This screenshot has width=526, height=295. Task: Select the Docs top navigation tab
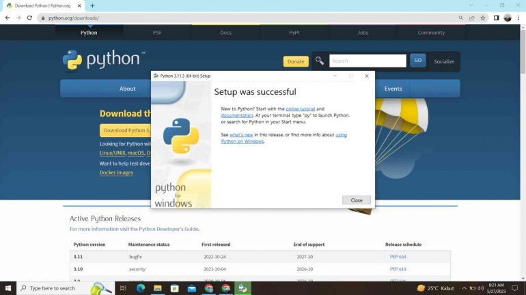tap(225, 33)
